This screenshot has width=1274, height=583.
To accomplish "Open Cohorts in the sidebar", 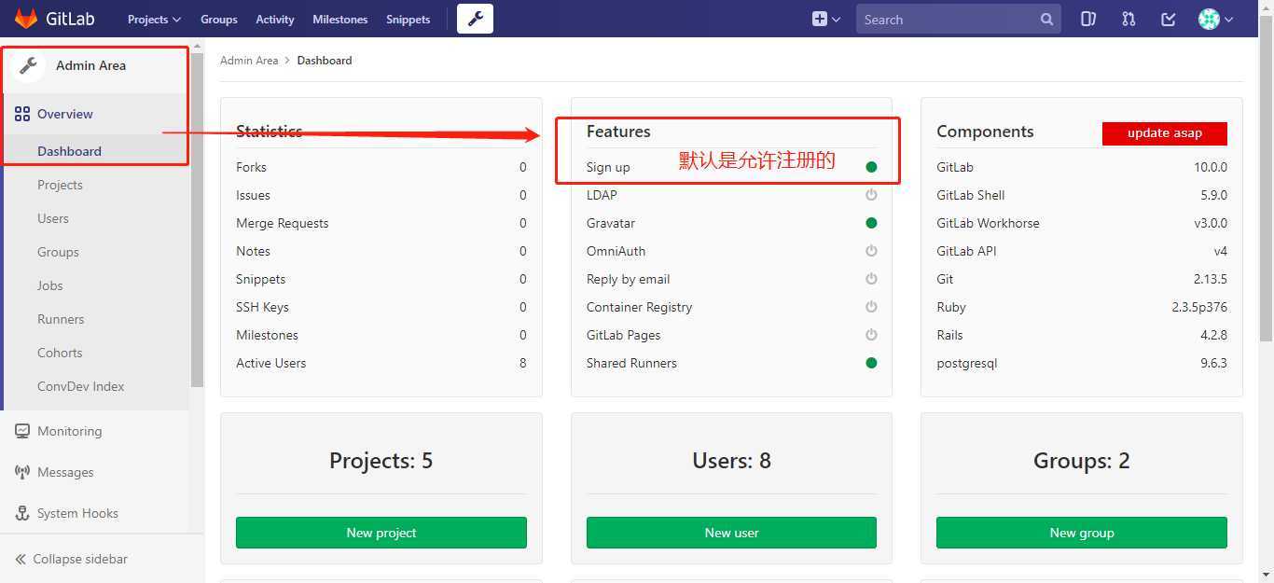I will (x=60, y=353).
